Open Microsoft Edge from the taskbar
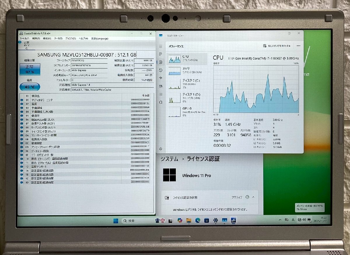The height and width of the screenshot is (255, 350). 197,221
